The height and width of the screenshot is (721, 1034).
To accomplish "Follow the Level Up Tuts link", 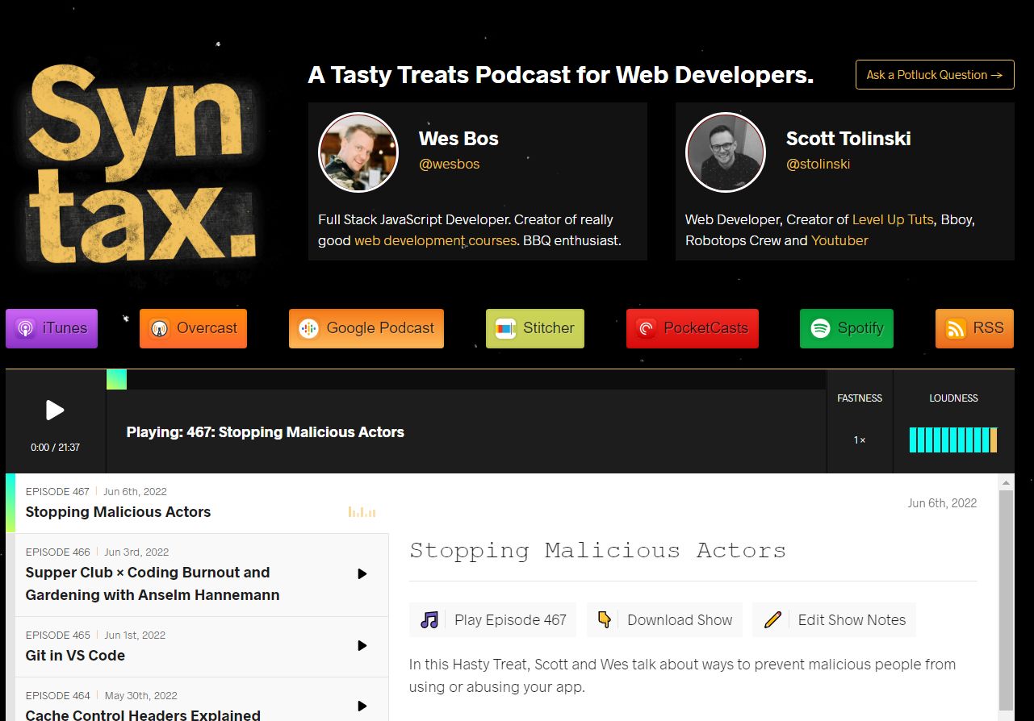I will pos(893,219).
